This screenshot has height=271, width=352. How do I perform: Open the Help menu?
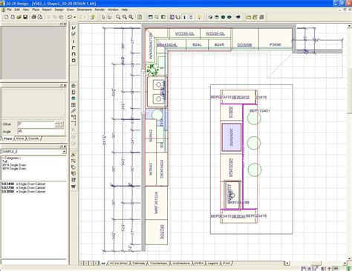pos(125,10)
